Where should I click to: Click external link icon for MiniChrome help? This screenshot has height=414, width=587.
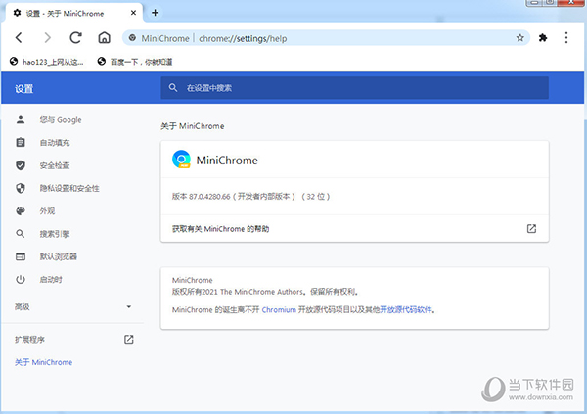pos(531,229)
